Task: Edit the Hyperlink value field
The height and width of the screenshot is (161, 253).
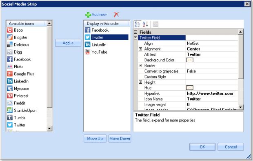Action: point(212,93)
